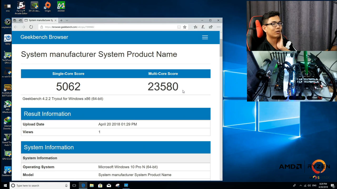Launch AIDA64 from the desktop
This screenshot has height=189, width=337.
coord(61,5)
